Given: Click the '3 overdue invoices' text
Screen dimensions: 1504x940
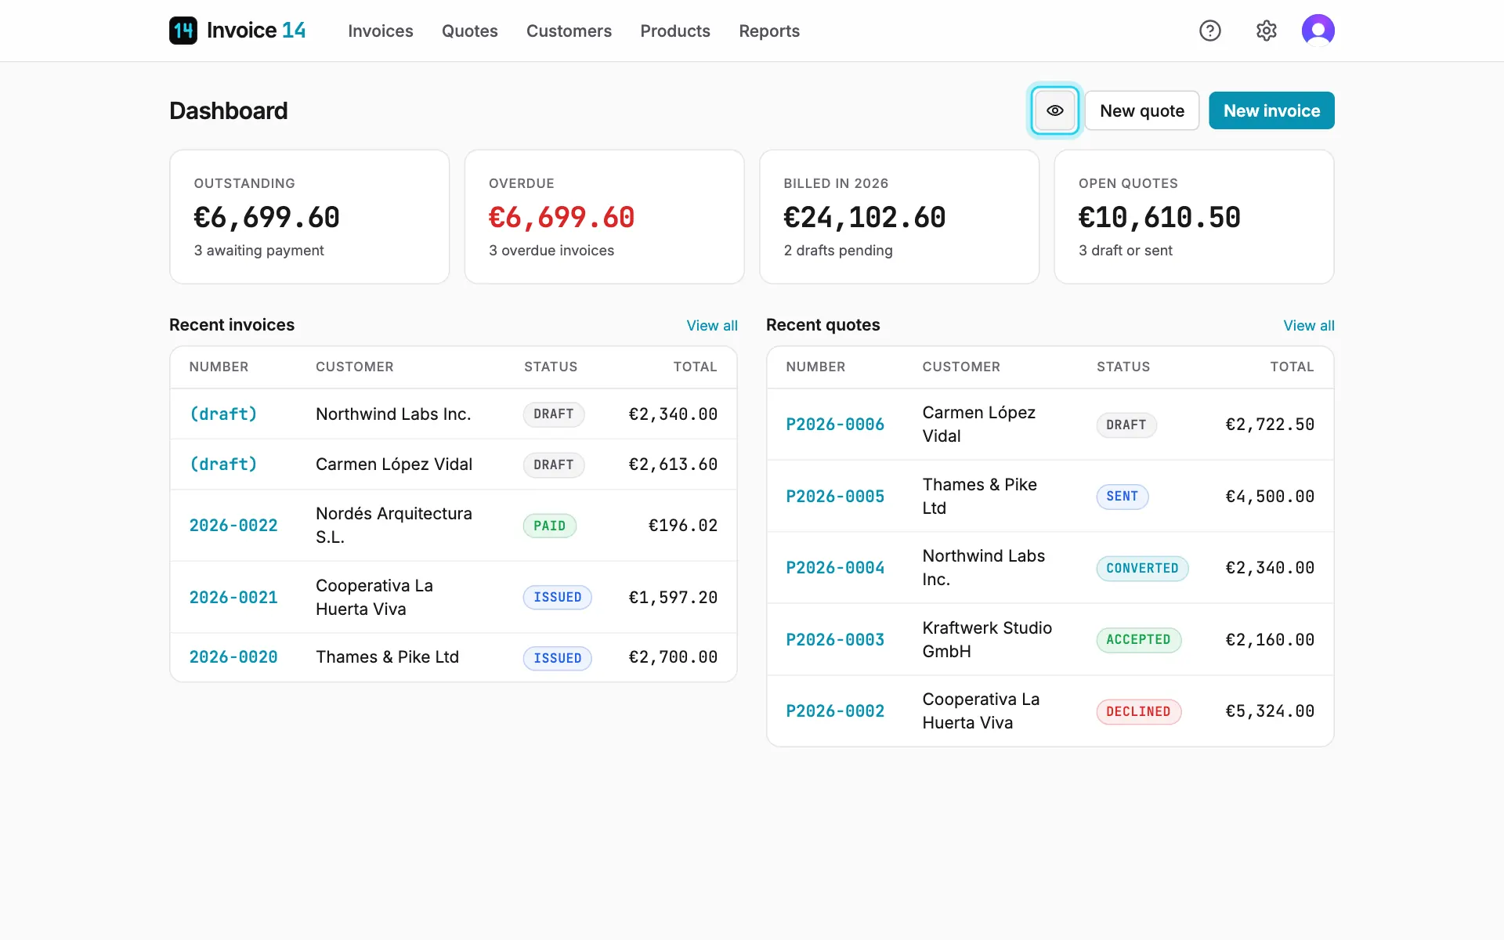Looking at the screenshot, I should click(551, 250).
